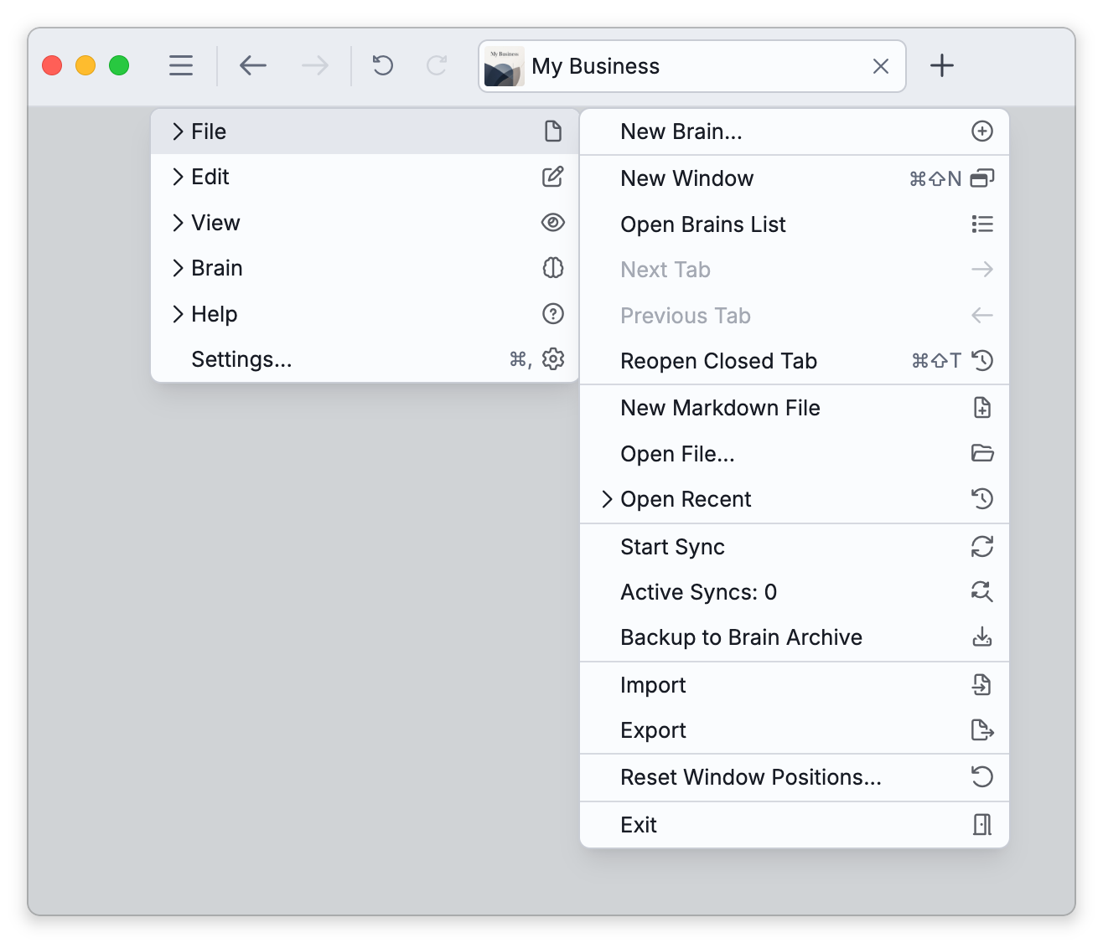The width and height of the screenshot is (1103, 943).
Task: Click the Open Recent clock icon
Action: click(982, 498)
